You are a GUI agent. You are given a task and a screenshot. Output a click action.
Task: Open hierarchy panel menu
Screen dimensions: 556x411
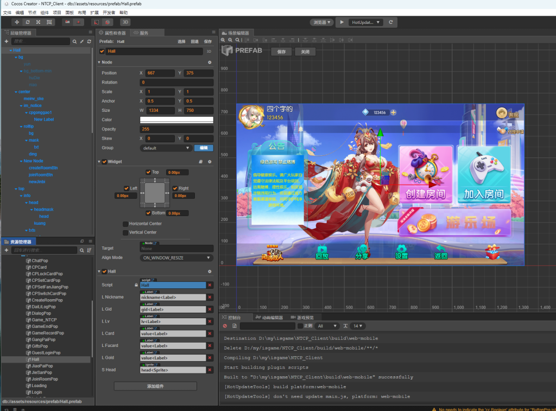point(91,33)
